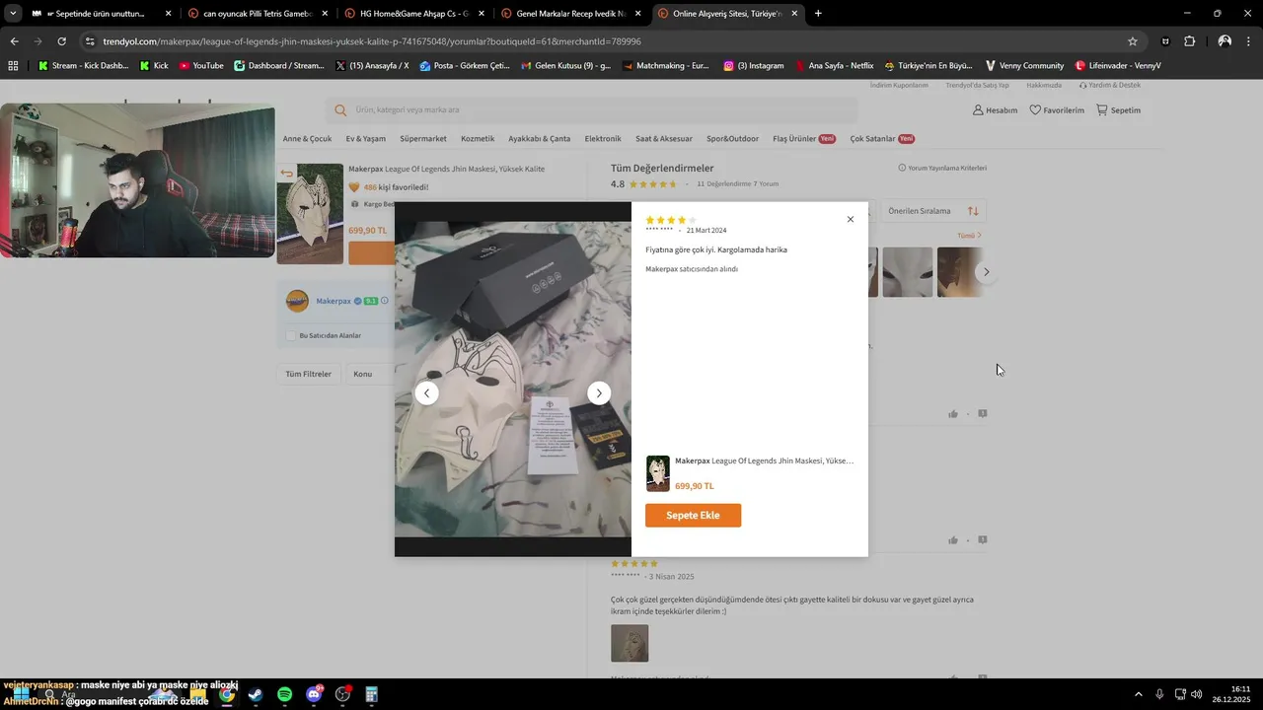
Task: Tick the Bu Satıcıdan Alanlar checkbox
Action: (x=291, y=335)
